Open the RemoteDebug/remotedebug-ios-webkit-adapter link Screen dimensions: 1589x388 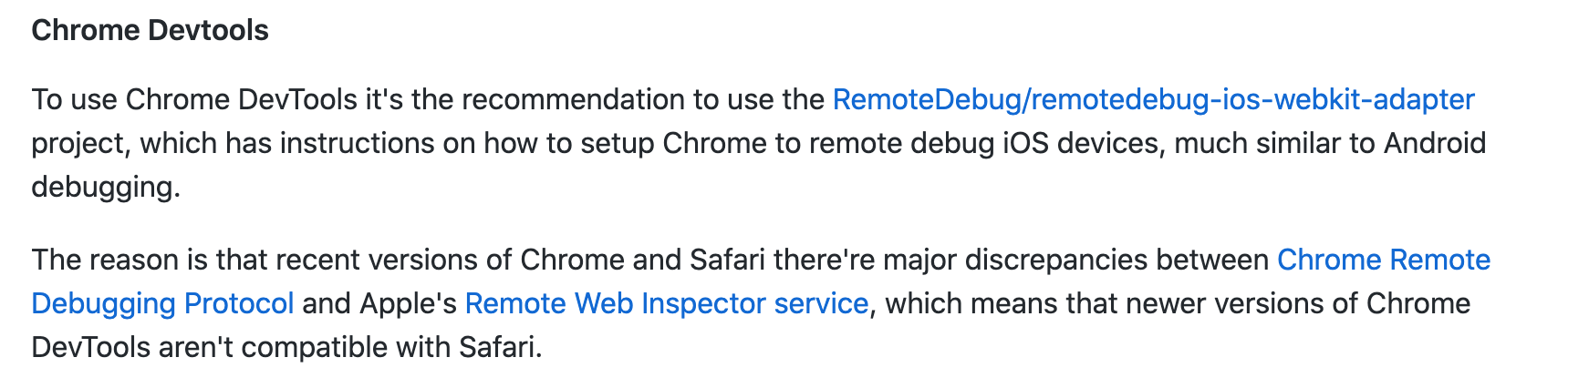click(x=1153, y=99)
